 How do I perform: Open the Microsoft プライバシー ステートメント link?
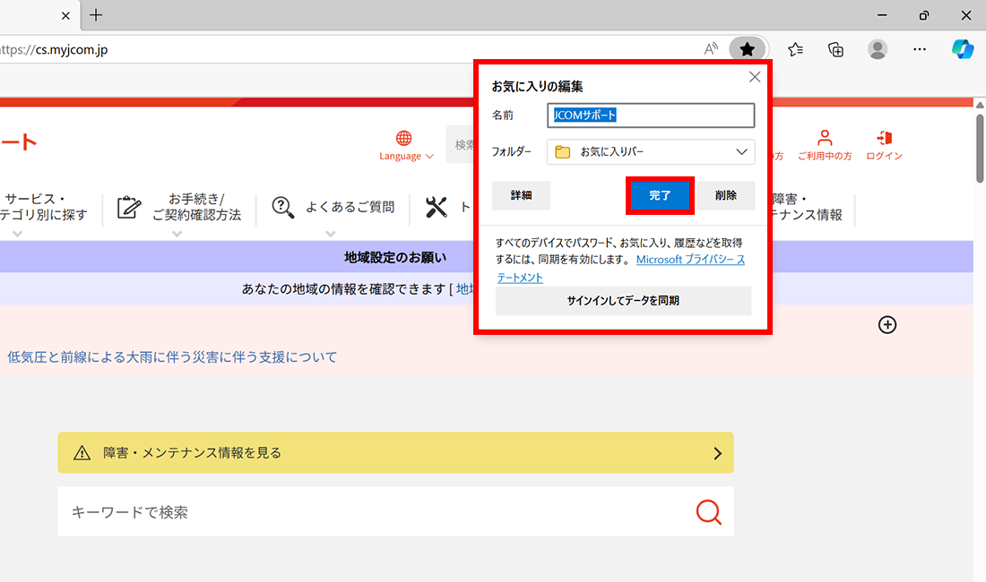coord(690,260)
